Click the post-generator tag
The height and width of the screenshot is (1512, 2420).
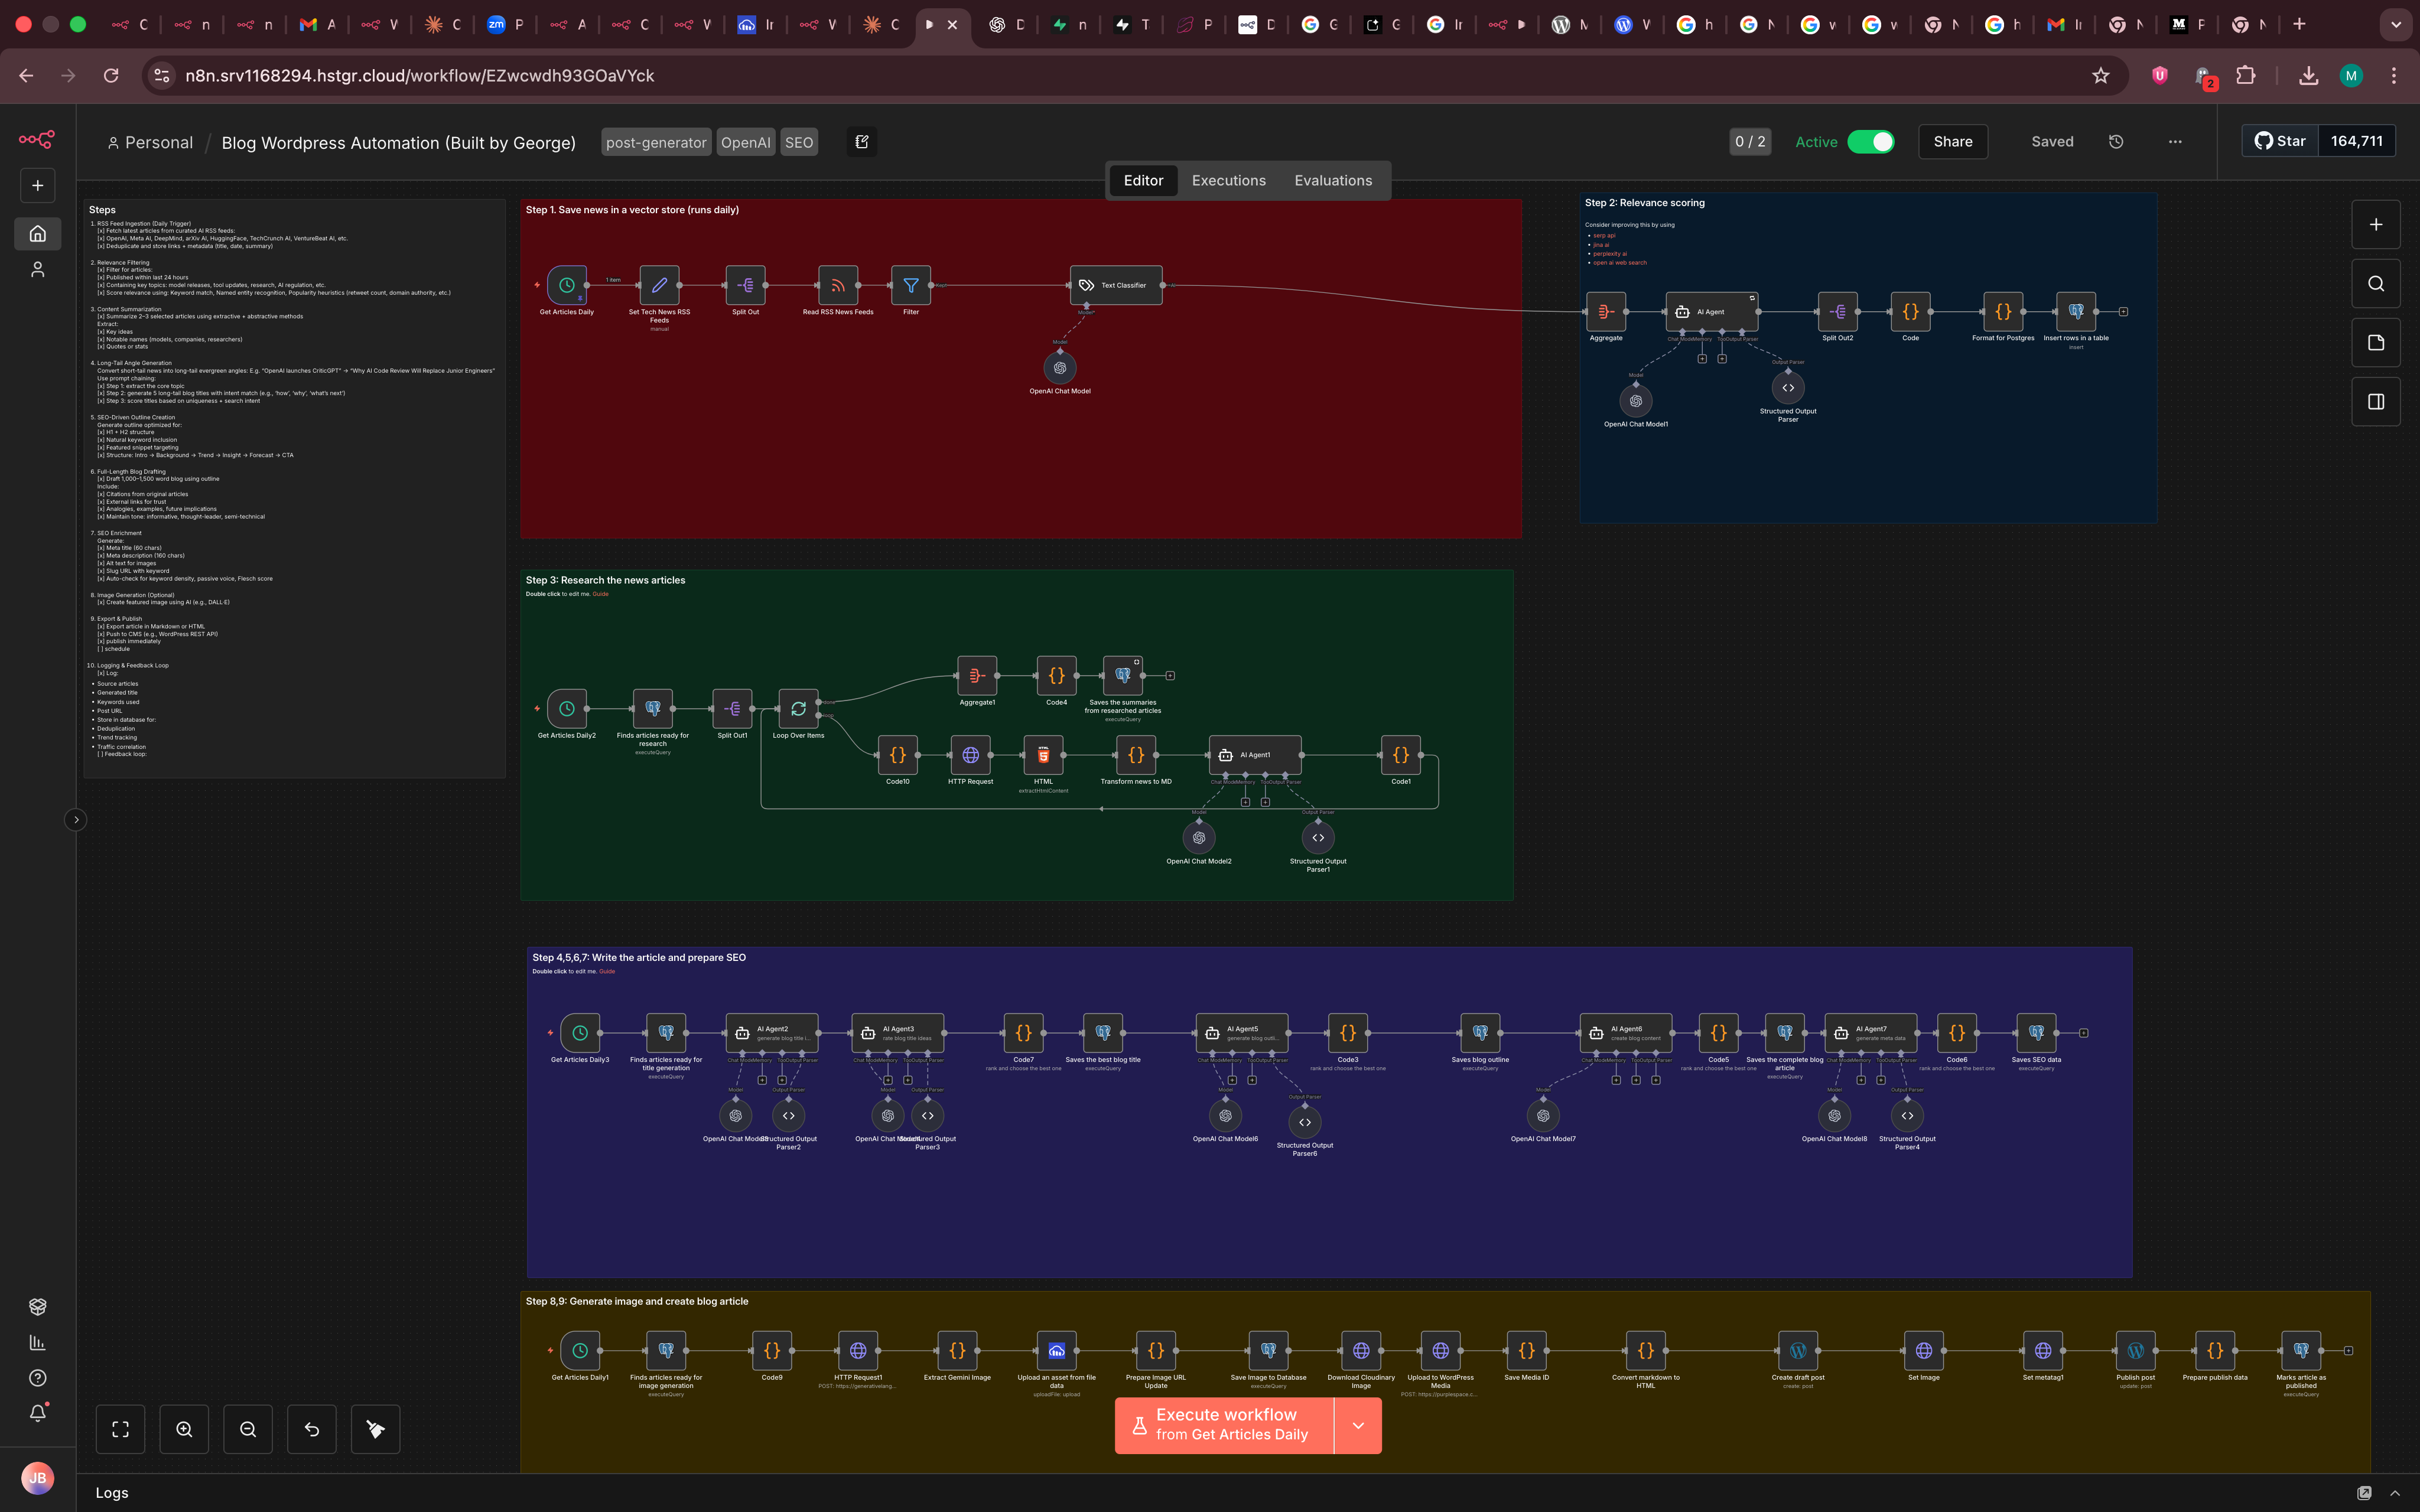tap(656, 142)
